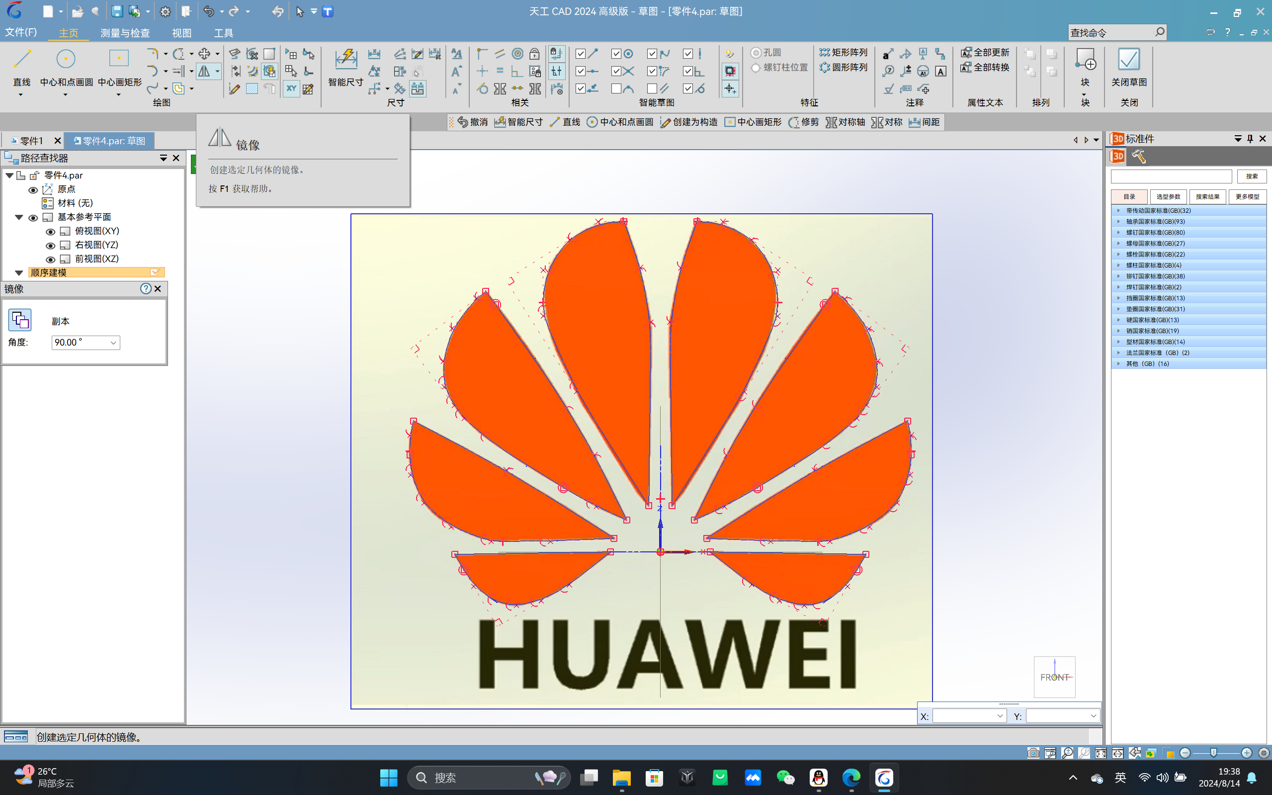Click the zoom-fit icon in the status bar
This screenshot has width=1272, height=795.
(x=1101, y=753)
